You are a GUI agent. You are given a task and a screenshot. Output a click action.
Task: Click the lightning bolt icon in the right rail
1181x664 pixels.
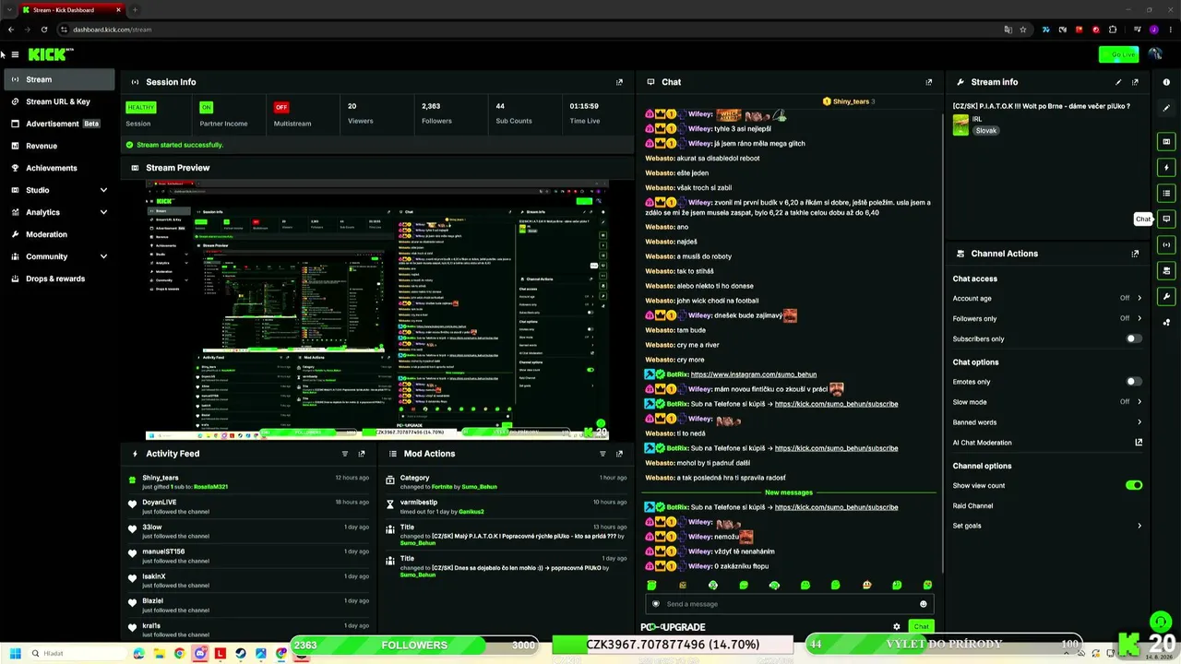click(x=1166, y=168)
